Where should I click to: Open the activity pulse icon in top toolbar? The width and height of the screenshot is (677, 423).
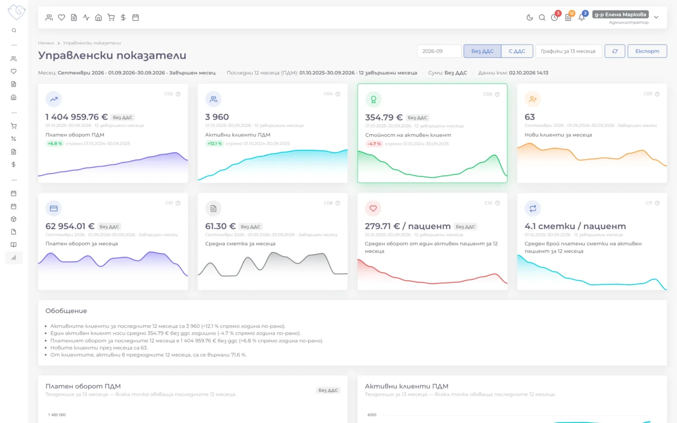tap(86, 18)
